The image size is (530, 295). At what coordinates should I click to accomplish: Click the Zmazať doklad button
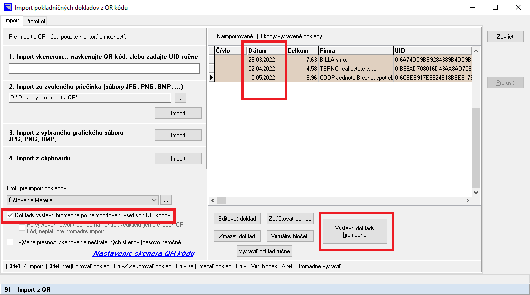[237, 236]
